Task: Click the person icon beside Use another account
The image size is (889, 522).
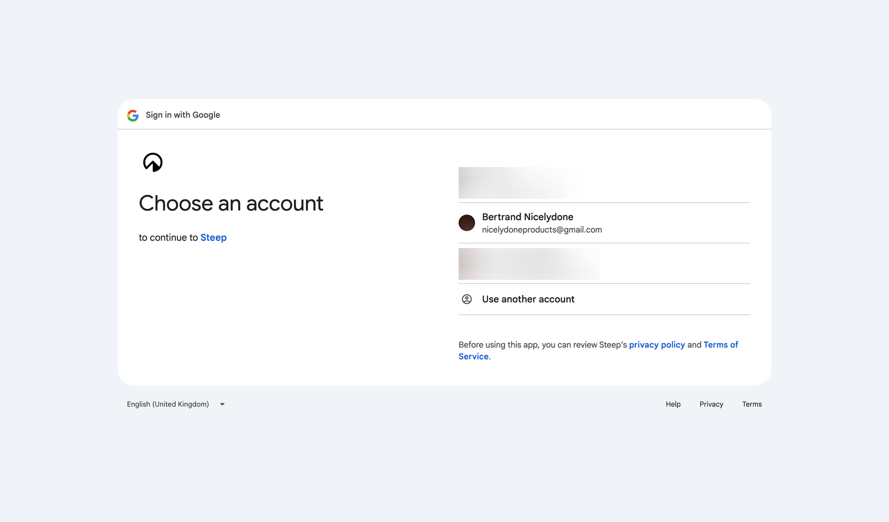Action: (x=467, y=299)
